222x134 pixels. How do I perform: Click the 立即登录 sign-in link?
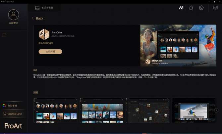click(14, 23)
